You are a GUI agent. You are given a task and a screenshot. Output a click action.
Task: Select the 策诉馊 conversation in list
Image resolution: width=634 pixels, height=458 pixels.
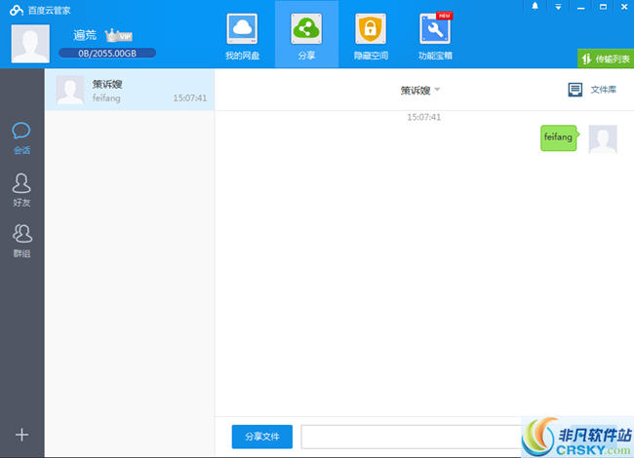click(130, 90)
